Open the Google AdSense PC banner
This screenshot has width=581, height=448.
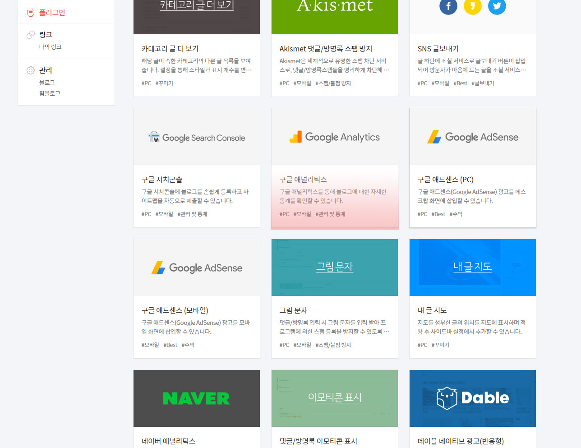(x=473, y=137)
